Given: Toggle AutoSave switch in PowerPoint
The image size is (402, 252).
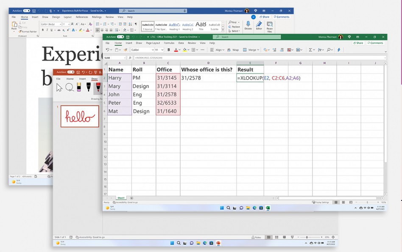Looking at the screenshot, I should [71, 72].
